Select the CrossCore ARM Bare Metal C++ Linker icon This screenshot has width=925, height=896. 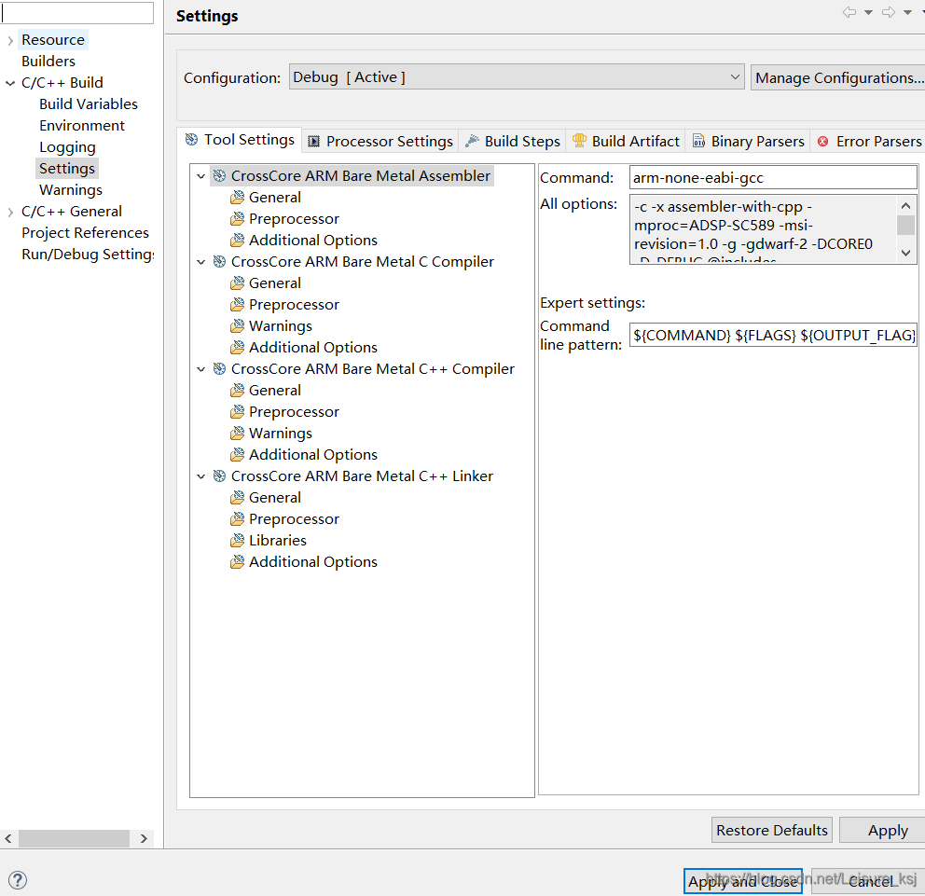tap(220, 476)
